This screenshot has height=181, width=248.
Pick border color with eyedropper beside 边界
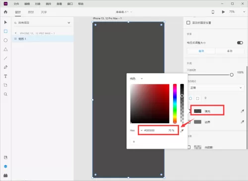[243, 122]
